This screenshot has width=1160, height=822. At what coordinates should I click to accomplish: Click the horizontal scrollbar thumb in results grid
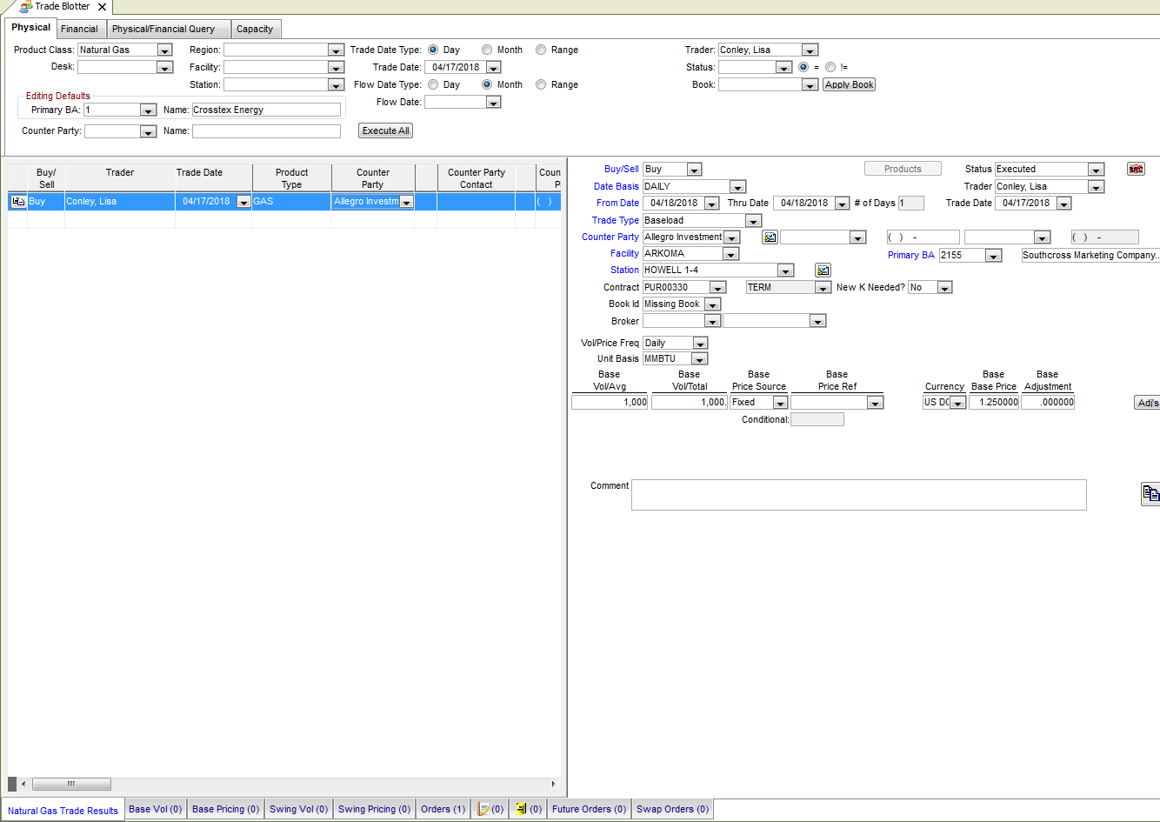(x=71, y=784)
